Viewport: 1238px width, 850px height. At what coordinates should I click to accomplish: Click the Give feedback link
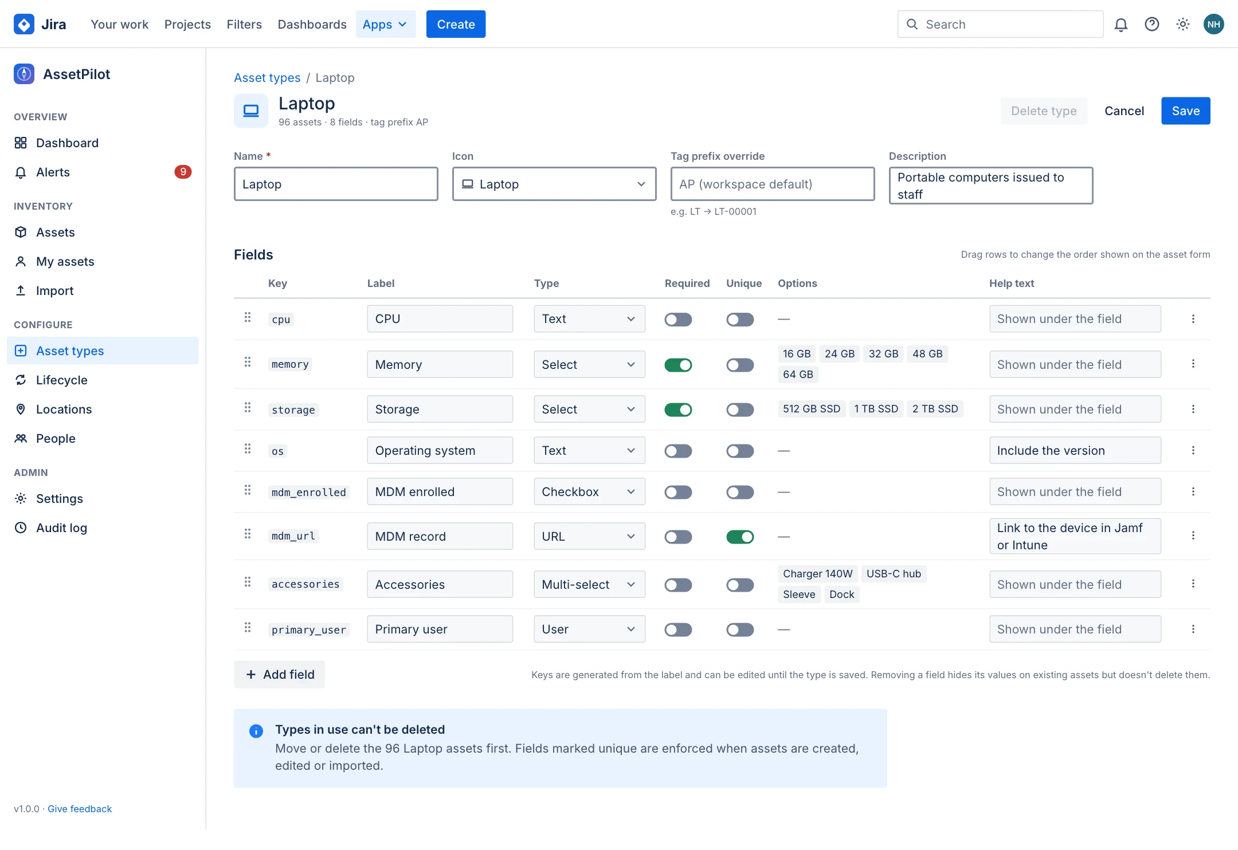(80, 809)
